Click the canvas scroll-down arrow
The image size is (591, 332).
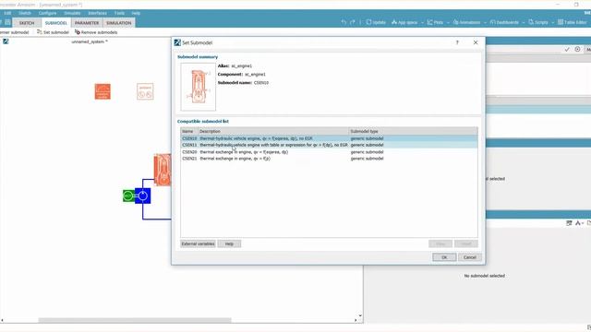[360, 315]
